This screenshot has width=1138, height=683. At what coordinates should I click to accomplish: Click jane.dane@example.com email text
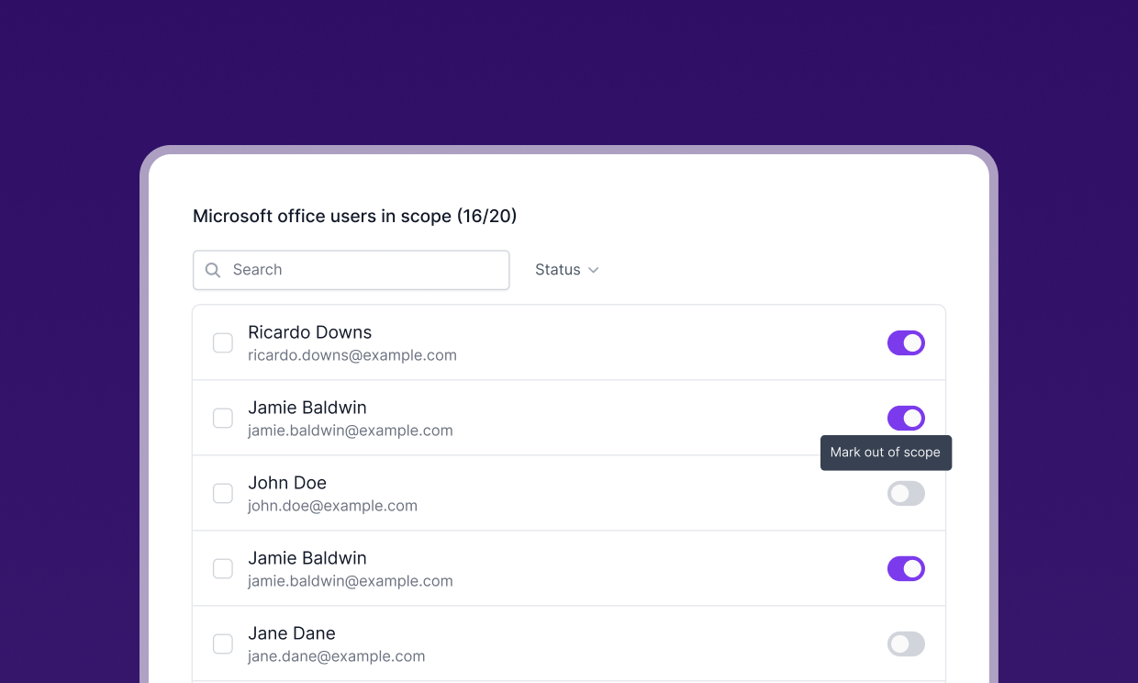pyautogui.click(x=337, y=656)
